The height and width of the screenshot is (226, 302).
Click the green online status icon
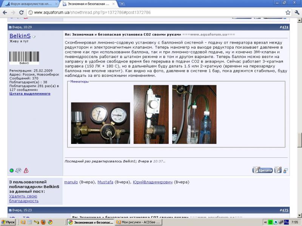tap(12, 171)
